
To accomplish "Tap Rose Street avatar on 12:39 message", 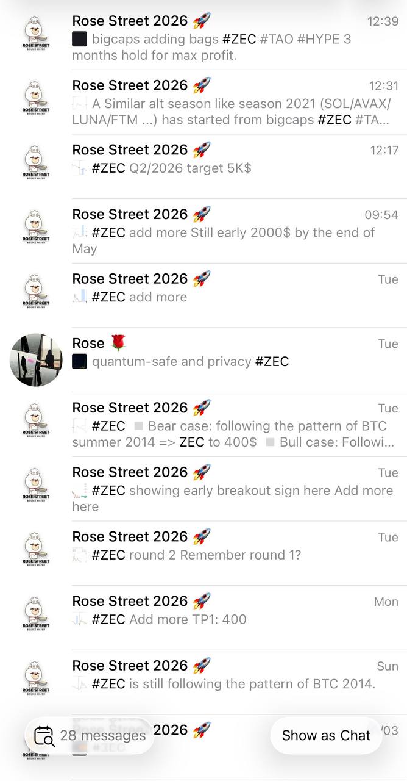I will click(36, 38).
